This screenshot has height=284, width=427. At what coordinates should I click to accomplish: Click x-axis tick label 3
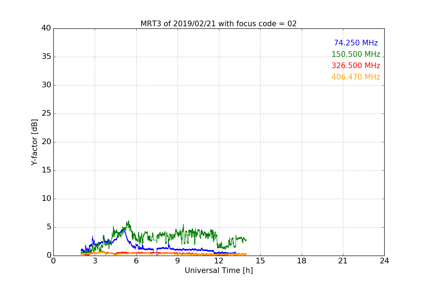pos(95,261)
